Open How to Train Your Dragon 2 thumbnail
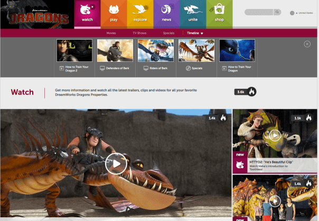 (x=74, y=51)
